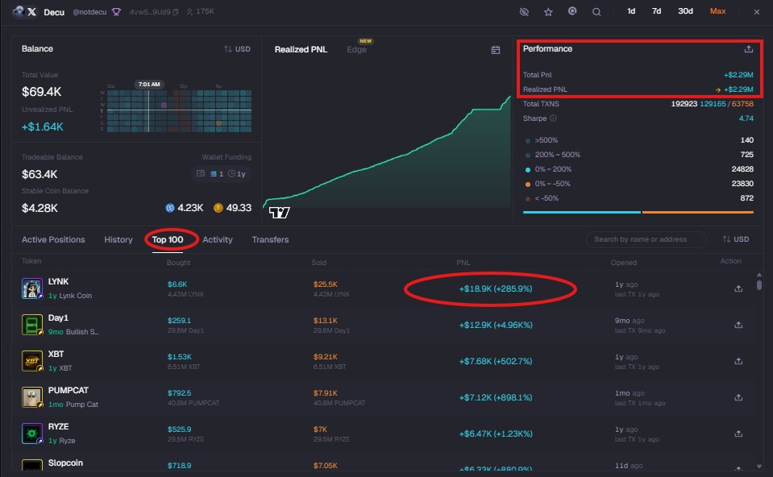Star this wallet as favorite

pos(548,12)
